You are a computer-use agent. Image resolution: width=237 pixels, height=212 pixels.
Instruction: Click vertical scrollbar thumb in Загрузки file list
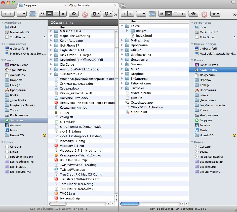pyautogui.click(x=116, y=63)
